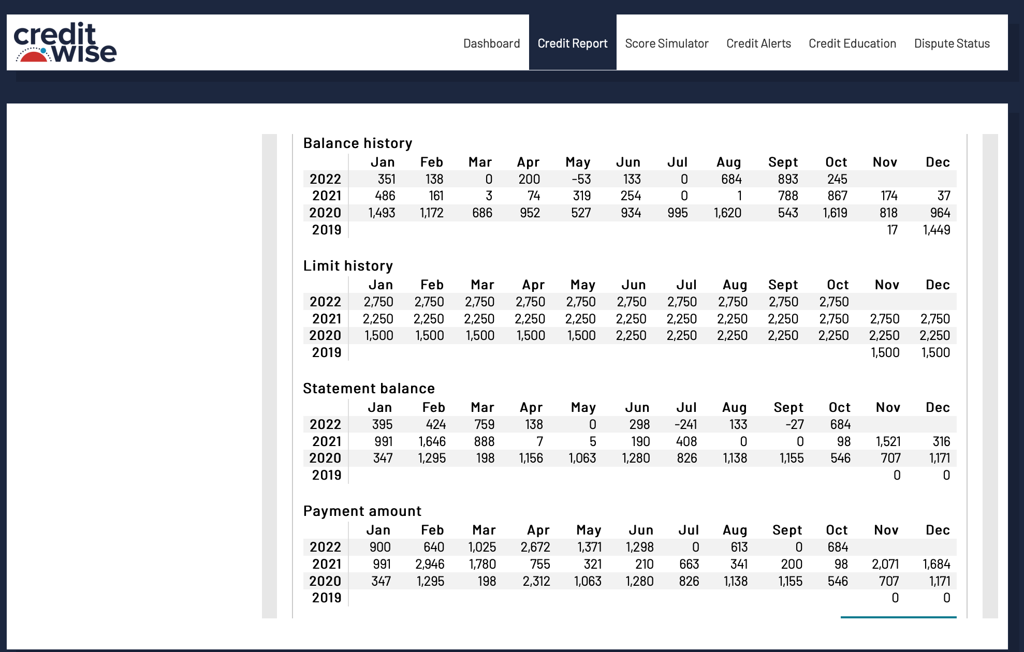Click the Limit history heading

click(x=348, y=265)
